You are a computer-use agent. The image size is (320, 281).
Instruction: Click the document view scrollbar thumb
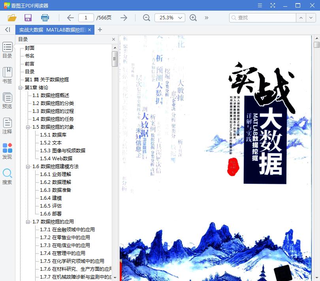click(317, 45)
